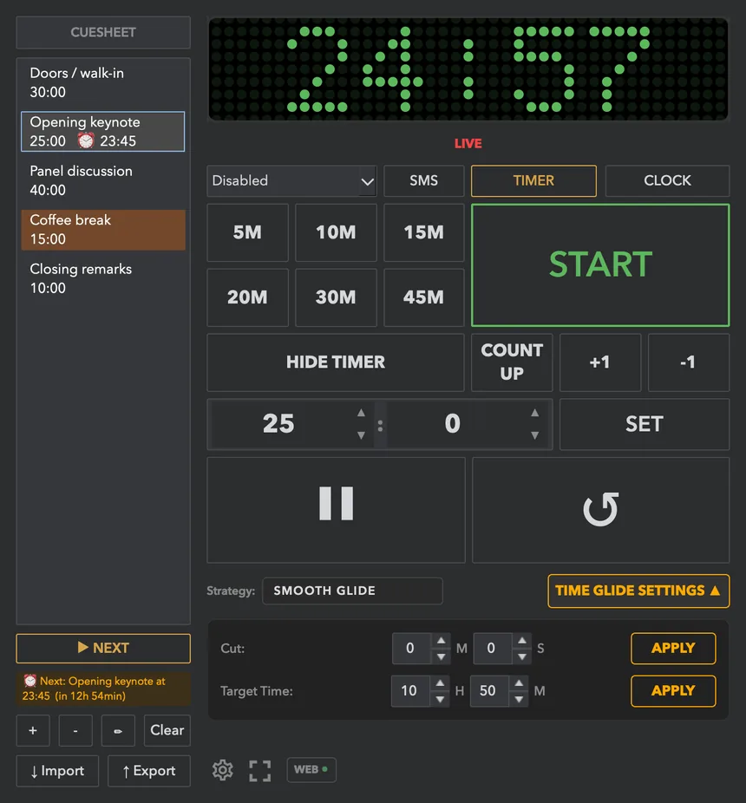Decrease the minutes value with down arrow
The width and height of the screenshot is (746, 803).
pyautogui.click(x=361, y=435)
